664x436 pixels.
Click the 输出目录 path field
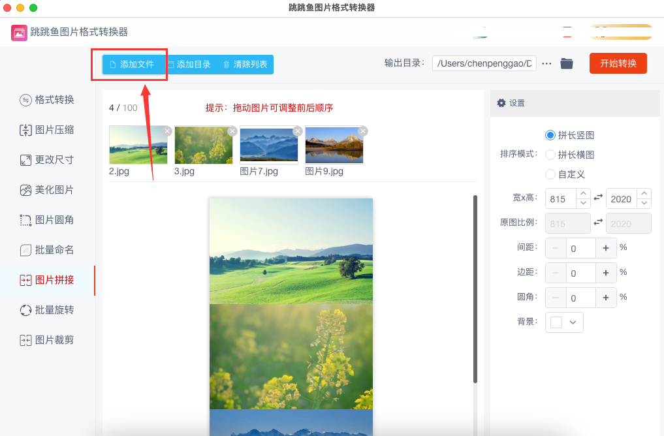tap(484, 63)
